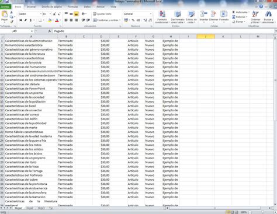The height and width of the screenshot is (214, 277).
Task: Open Buscar y seleccionar tool
Action: (x=268, y=17)
